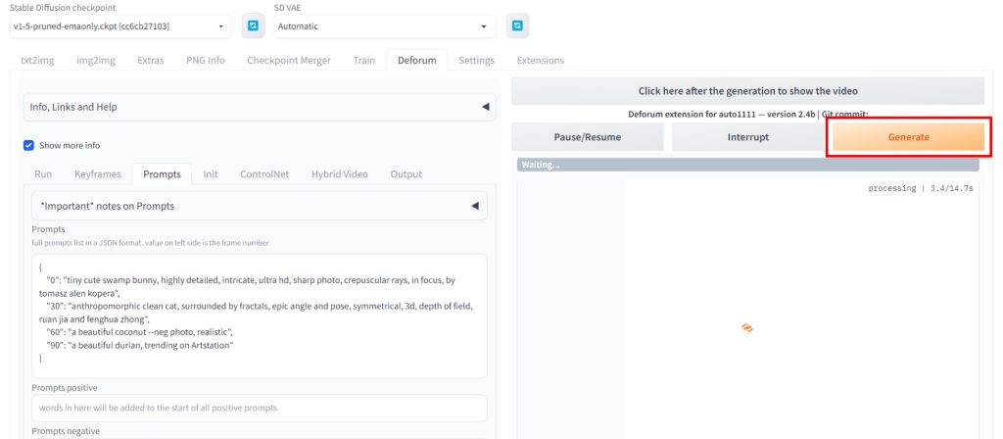This screenshot has width=1003, height=439.
Task: Open the PNG Info tab
Action: pyautogui.click(x=206, y=60)
